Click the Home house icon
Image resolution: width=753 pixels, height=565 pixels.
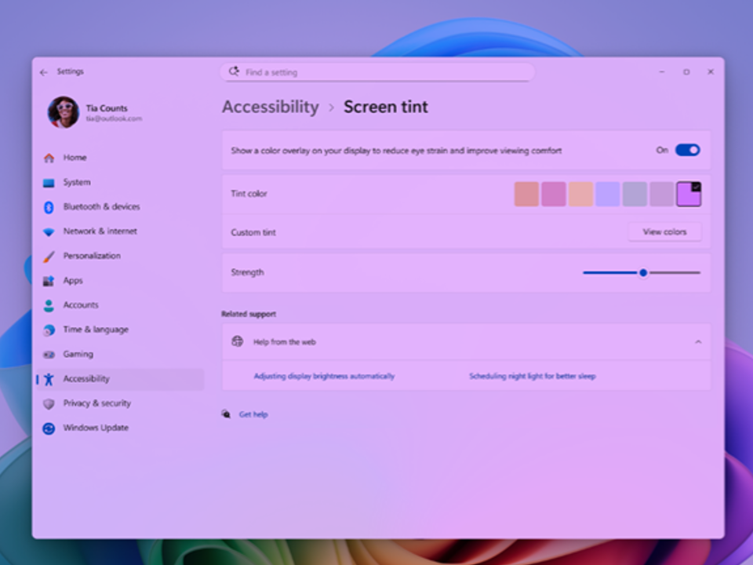49,158
